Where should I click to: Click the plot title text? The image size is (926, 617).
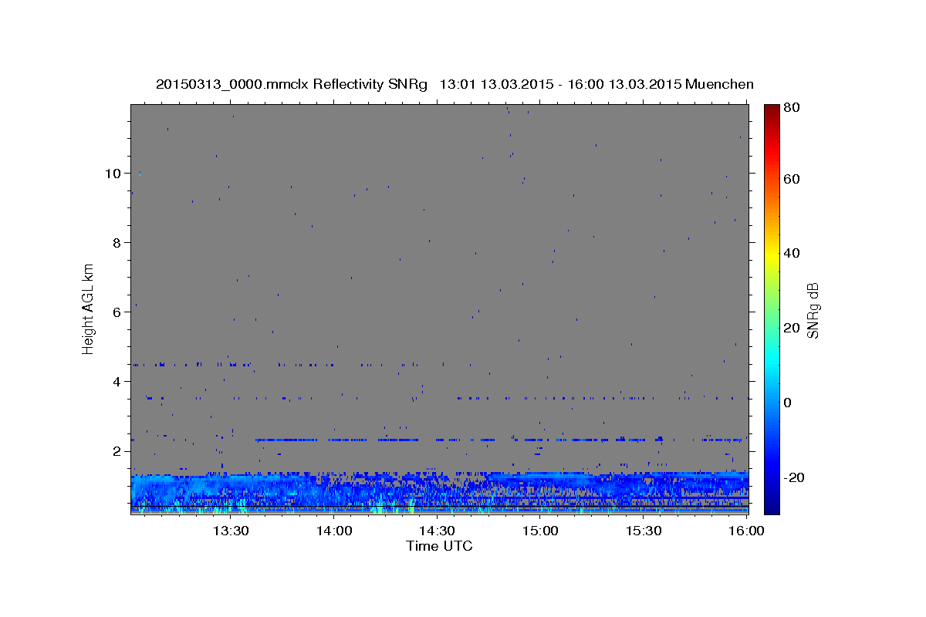coord(455,84)
